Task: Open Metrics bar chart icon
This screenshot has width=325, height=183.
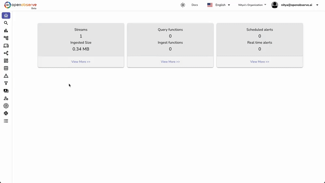Action: [x=6, y=31]
